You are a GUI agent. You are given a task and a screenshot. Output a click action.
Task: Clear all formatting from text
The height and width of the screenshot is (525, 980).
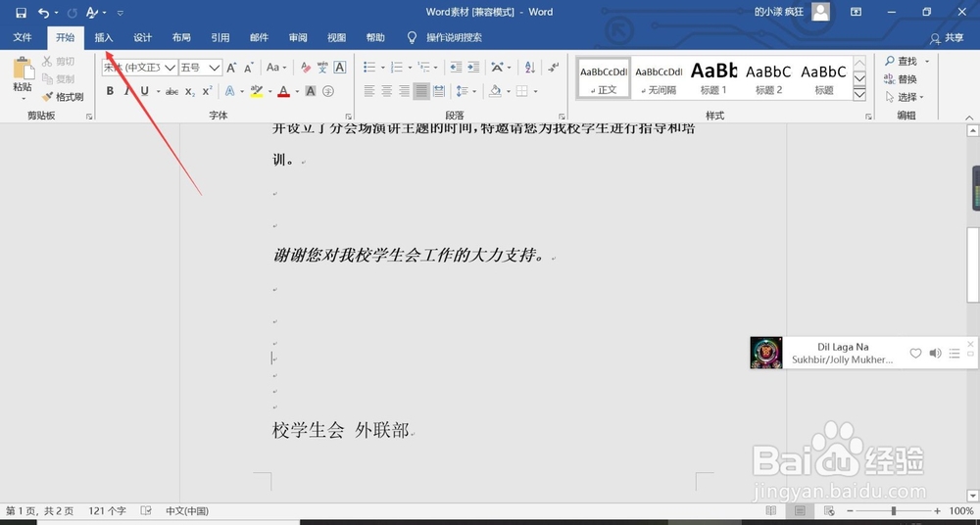306,68
